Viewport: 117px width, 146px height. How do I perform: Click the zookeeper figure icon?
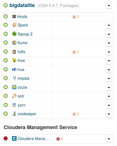pos(14,114)
